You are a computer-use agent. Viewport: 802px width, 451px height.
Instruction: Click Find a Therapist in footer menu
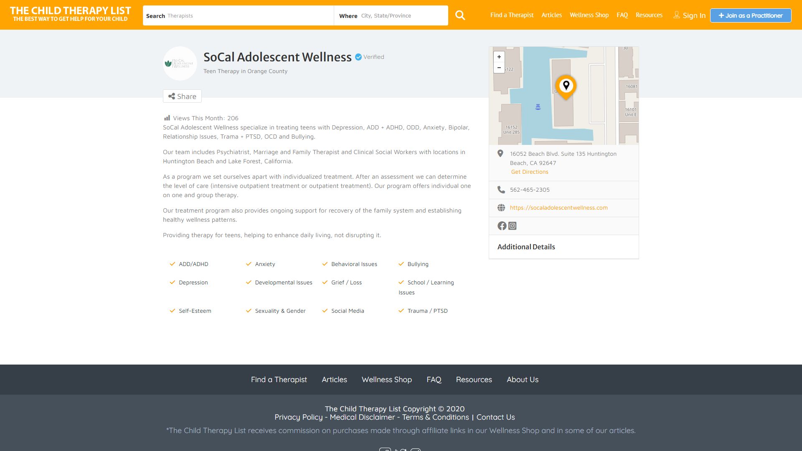pos(279,380)
